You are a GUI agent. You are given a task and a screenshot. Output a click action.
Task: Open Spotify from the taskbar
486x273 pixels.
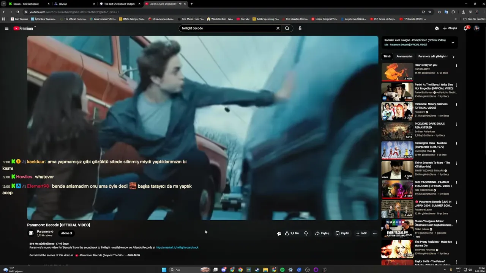point(282,270)
